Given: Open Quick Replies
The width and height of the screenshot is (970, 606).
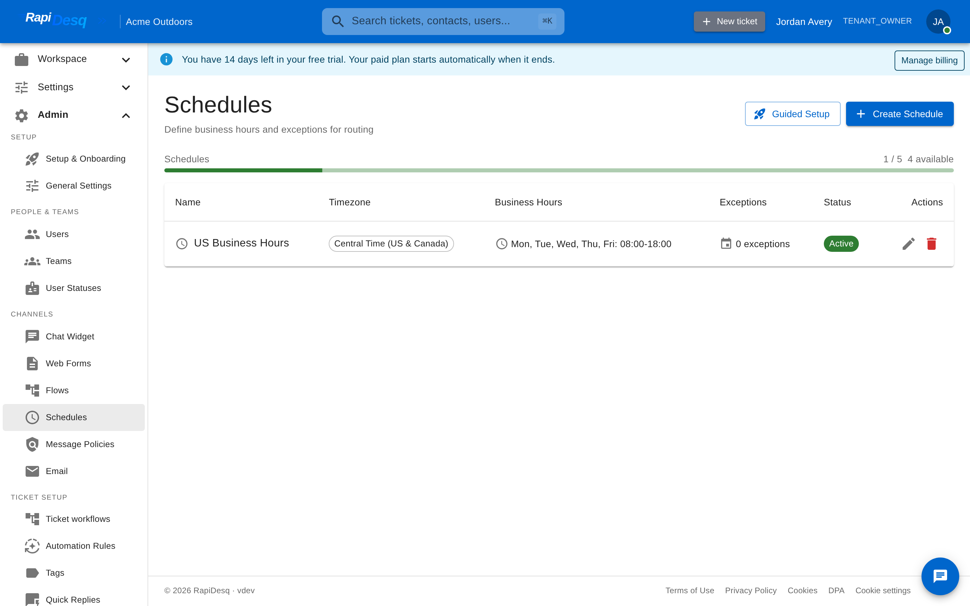Looking at the screenshot, I should point(74,599).
